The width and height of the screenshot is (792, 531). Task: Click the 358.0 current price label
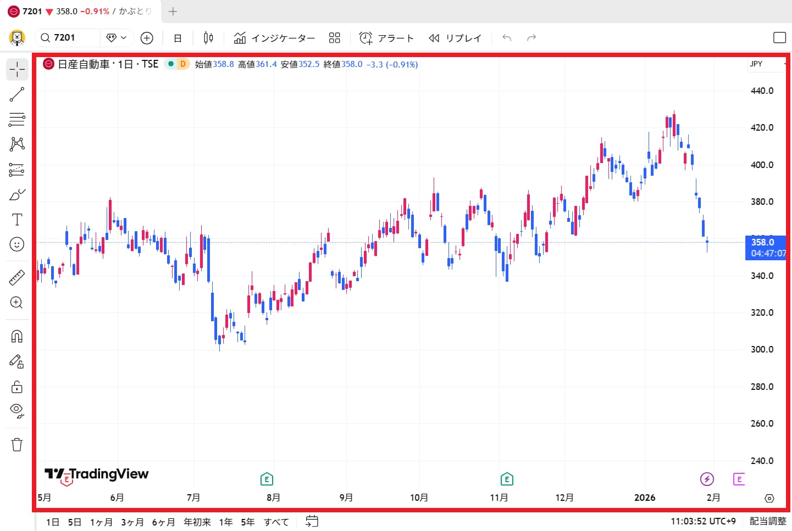(x=765, y=243)
